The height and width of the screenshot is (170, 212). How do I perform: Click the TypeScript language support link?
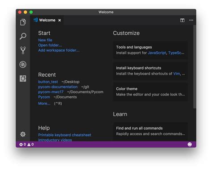point(176,53)
